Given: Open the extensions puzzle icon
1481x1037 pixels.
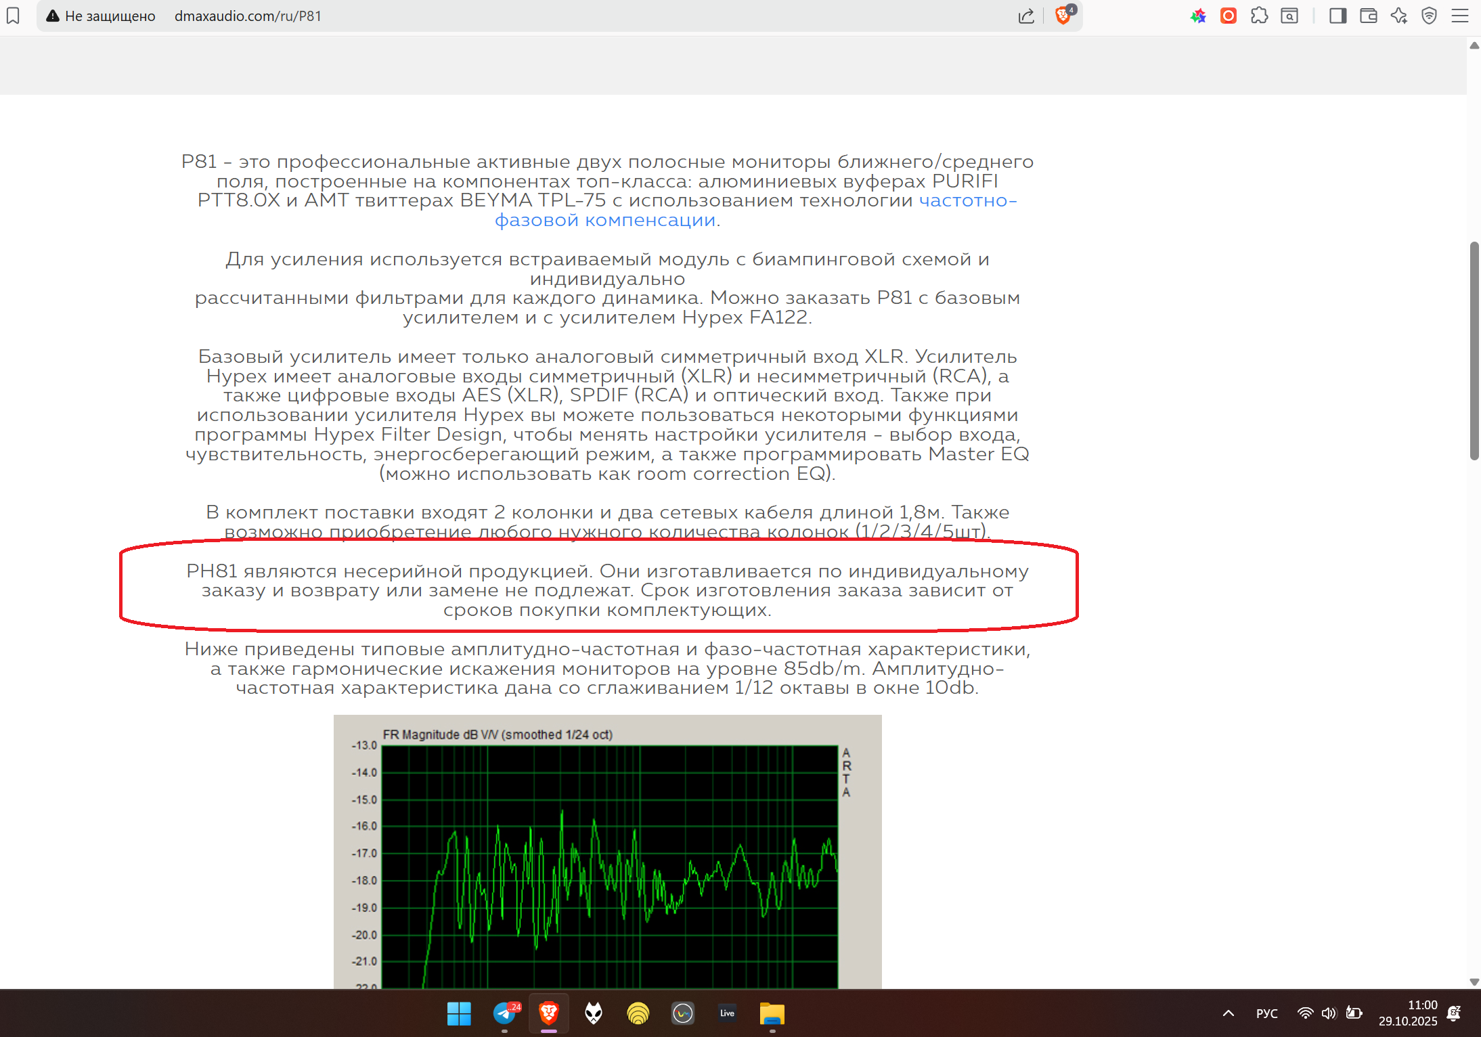Looking at the screenshot, I should coord(1259,16).
